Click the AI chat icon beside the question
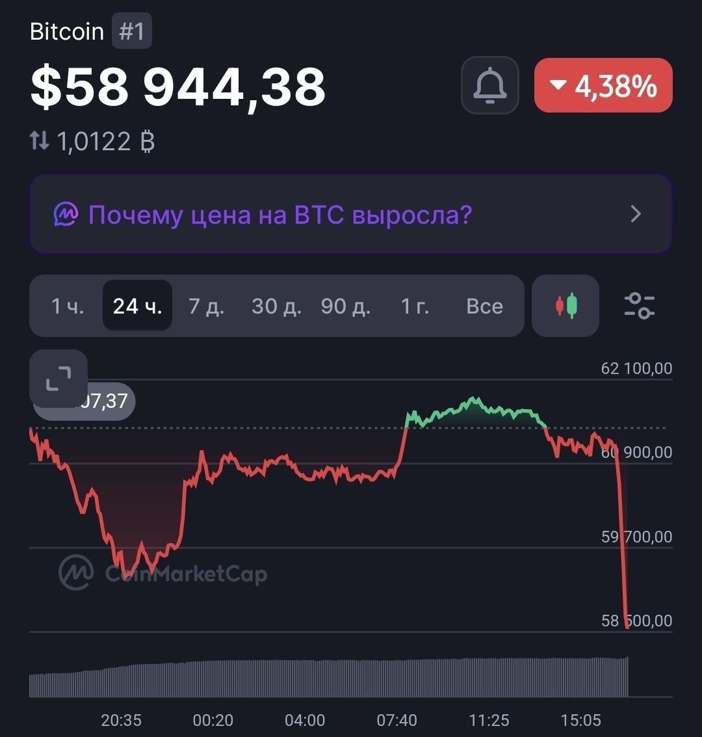Viewport: 702px width, 737px height. 65,214
